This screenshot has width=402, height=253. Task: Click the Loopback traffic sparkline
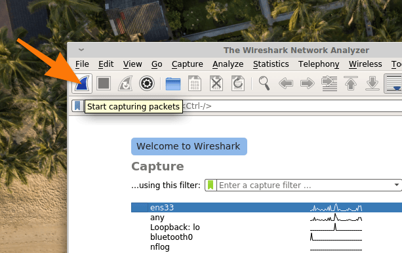[x=336, y=227]
